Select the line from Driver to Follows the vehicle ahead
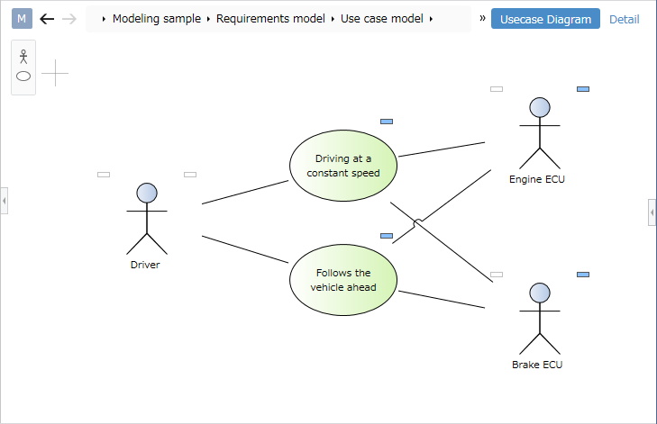Viewport: 657px width, 424px height. tap(245, 249)
